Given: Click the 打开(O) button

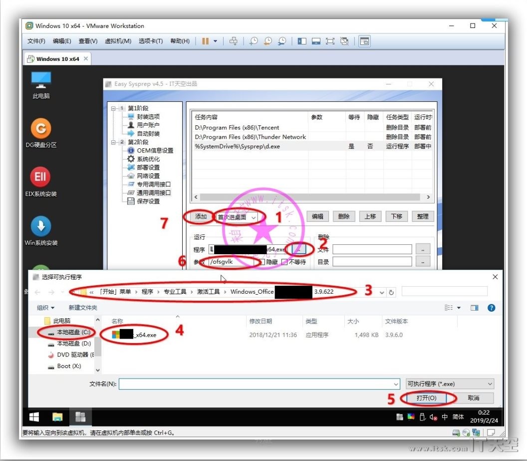Looking at the screenshot, I should [427, 398].
